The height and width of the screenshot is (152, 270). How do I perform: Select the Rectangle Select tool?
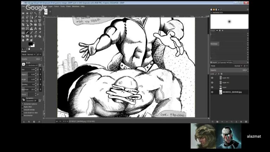point(23,13)
